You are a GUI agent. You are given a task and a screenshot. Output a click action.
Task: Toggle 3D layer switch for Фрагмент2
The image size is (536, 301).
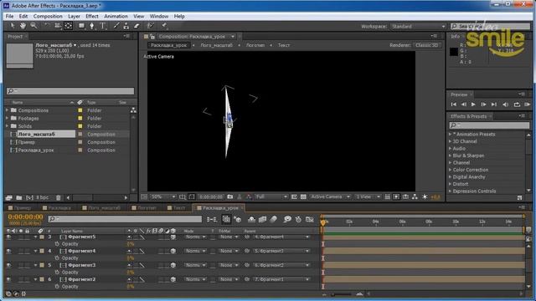point(173,279)
